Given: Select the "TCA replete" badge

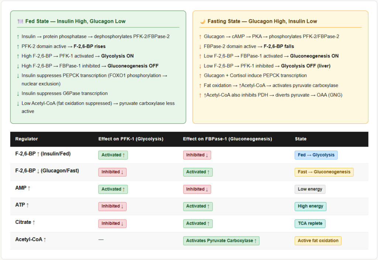Looking at the screenshot, I should click(x=310, y=224).
